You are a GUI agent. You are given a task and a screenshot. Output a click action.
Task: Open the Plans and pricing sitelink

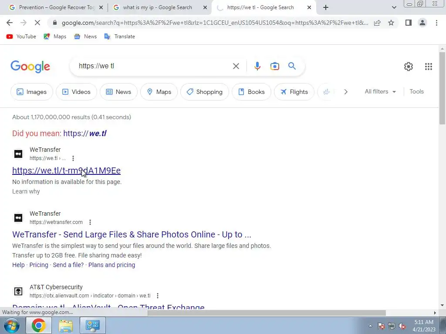pos(112,265)
